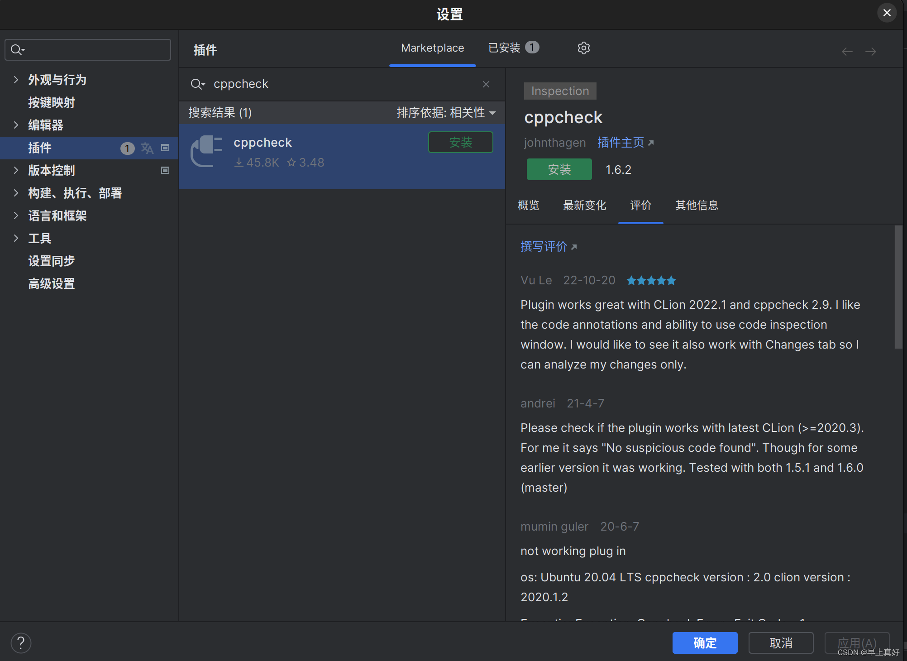The width and height of the screenshot is (907, 661).
Task: Click the 1.6.2 version number
Action: point(618,170)
